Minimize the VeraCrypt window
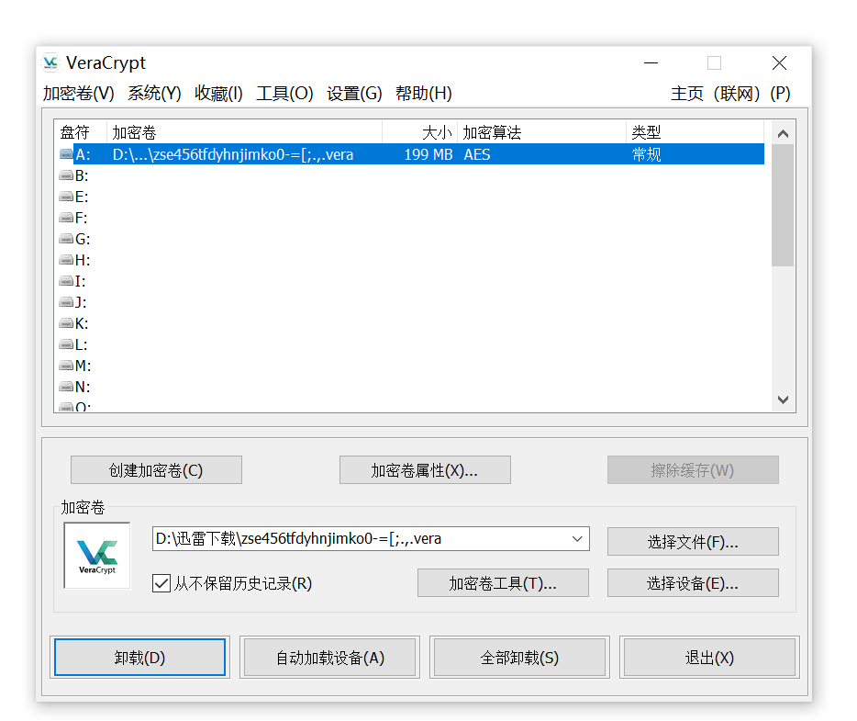This screenshot has height=721, width=857. (651, 62)
